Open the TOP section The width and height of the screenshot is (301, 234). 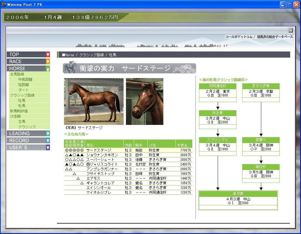(x=26, y=55)
